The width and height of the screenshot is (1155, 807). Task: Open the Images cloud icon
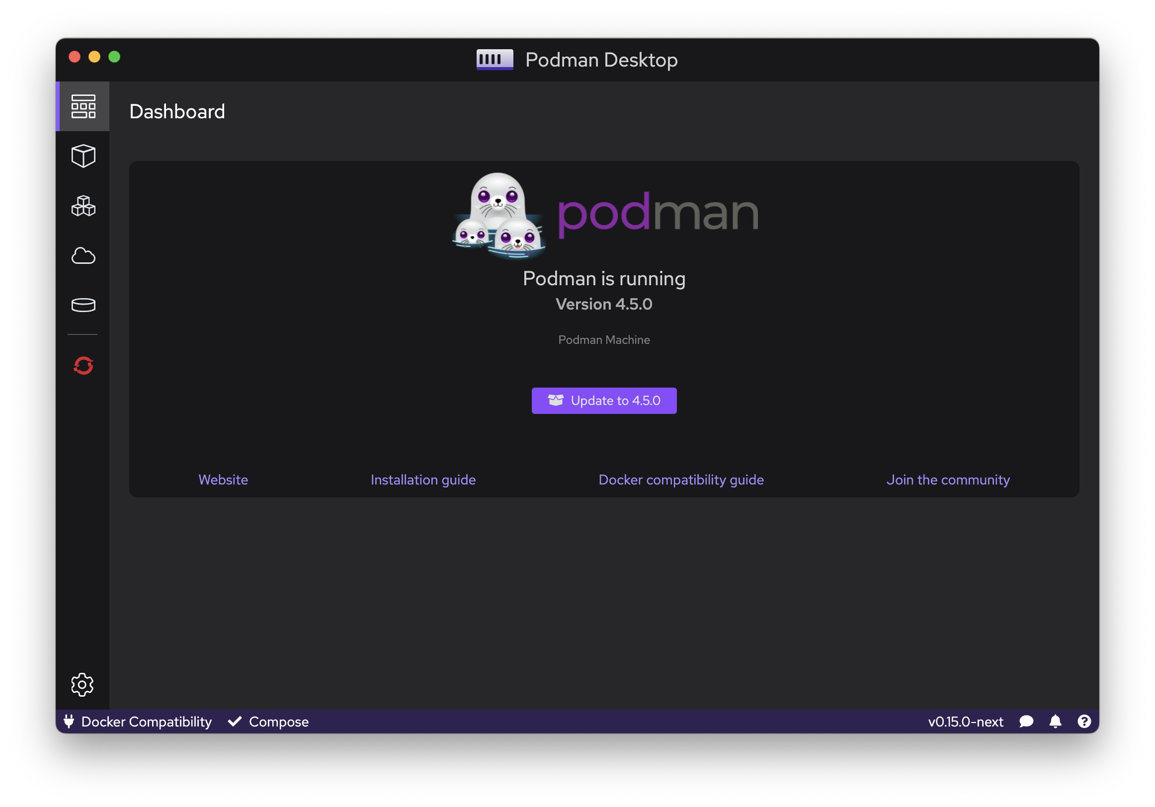point(83,255)
